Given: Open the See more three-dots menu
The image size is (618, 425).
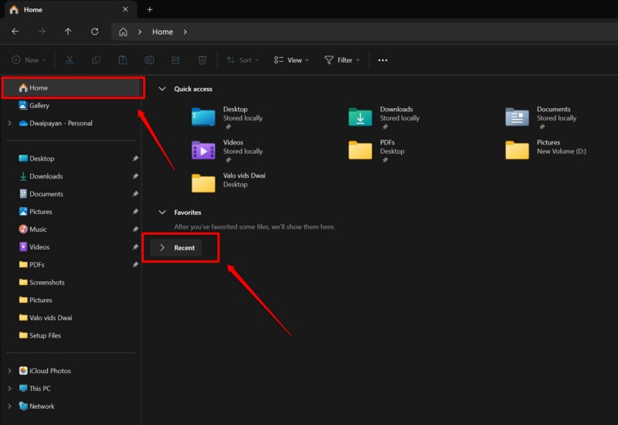Looking at the screenshot, I should (382, 59).
